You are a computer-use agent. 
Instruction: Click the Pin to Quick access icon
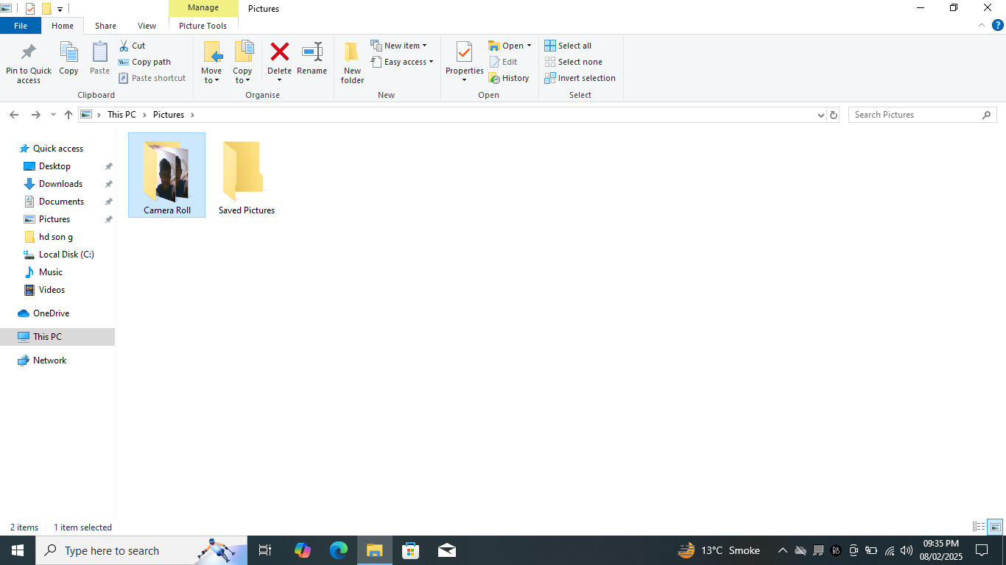28,53
